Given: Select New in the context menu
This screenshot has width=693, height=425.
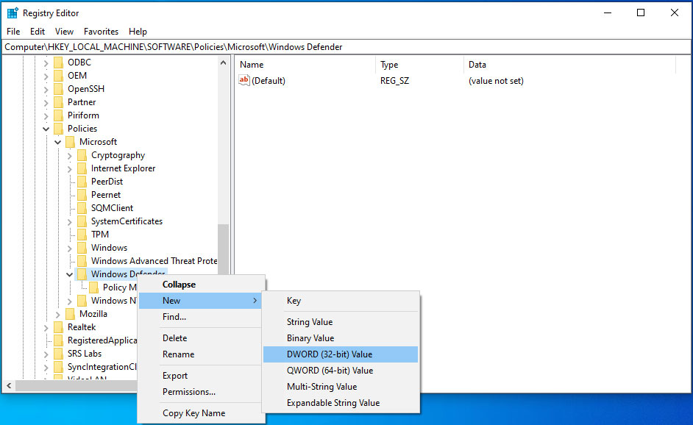Looking at the screenshot, I should pyautogui.click(x=202, y=301).
